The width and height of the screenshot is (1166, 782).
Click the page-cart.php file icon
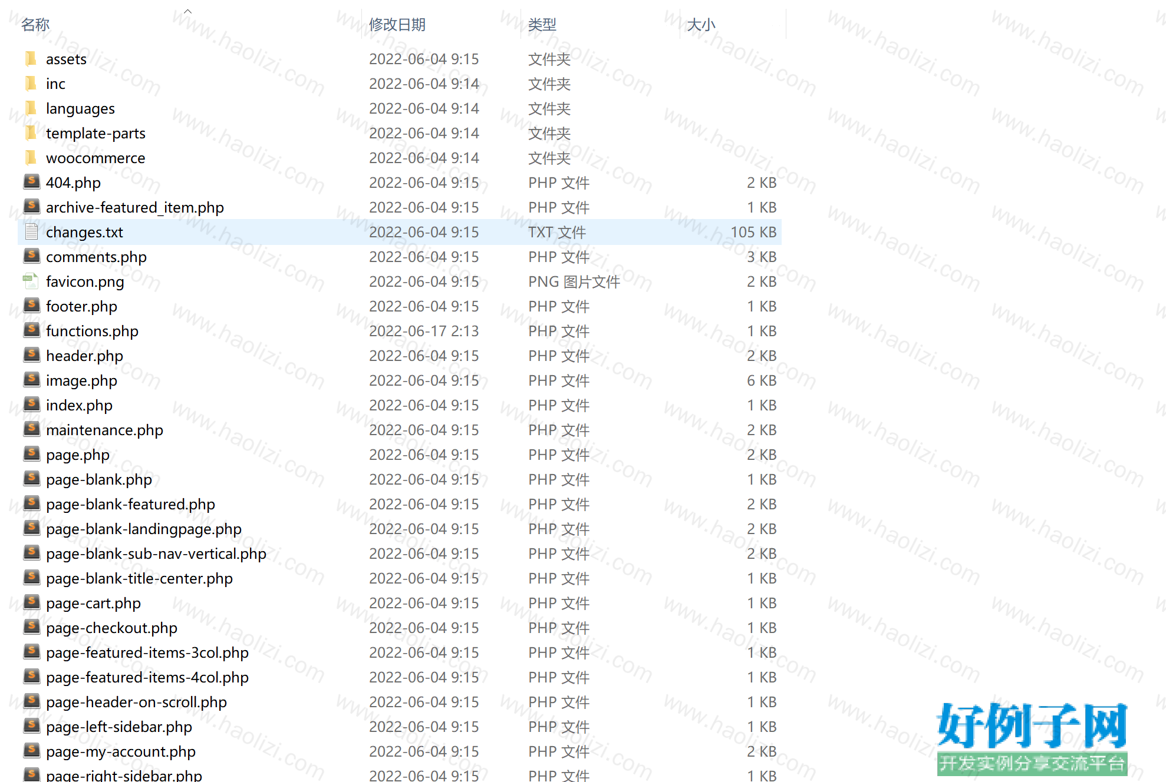coord(31,602)
